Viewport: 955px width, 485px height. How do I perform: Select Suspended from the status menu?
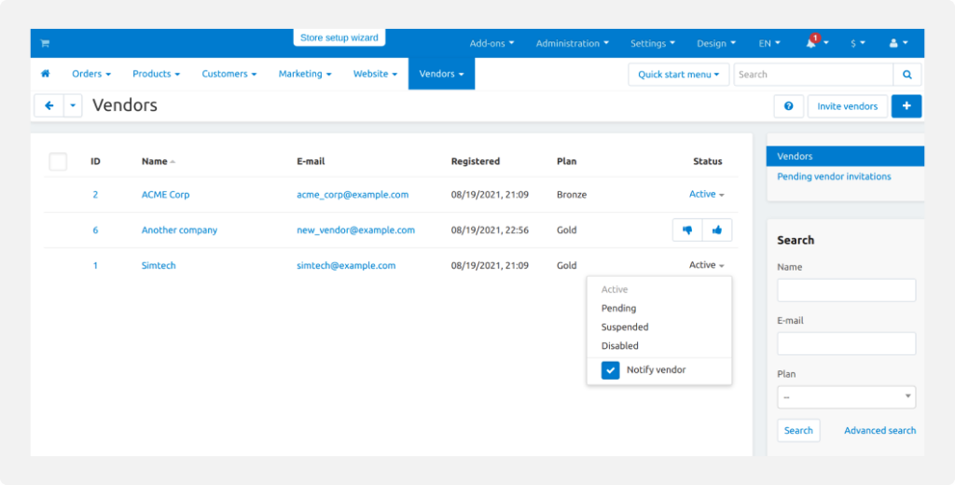point(625,327)
